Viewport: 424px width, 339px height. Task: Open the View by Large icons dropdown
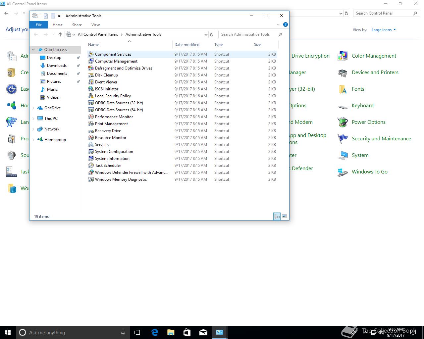click(x=384, y=30)
